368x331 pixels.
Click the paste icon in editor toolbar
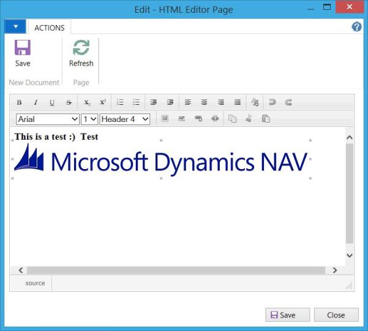[x=266, y=119]
